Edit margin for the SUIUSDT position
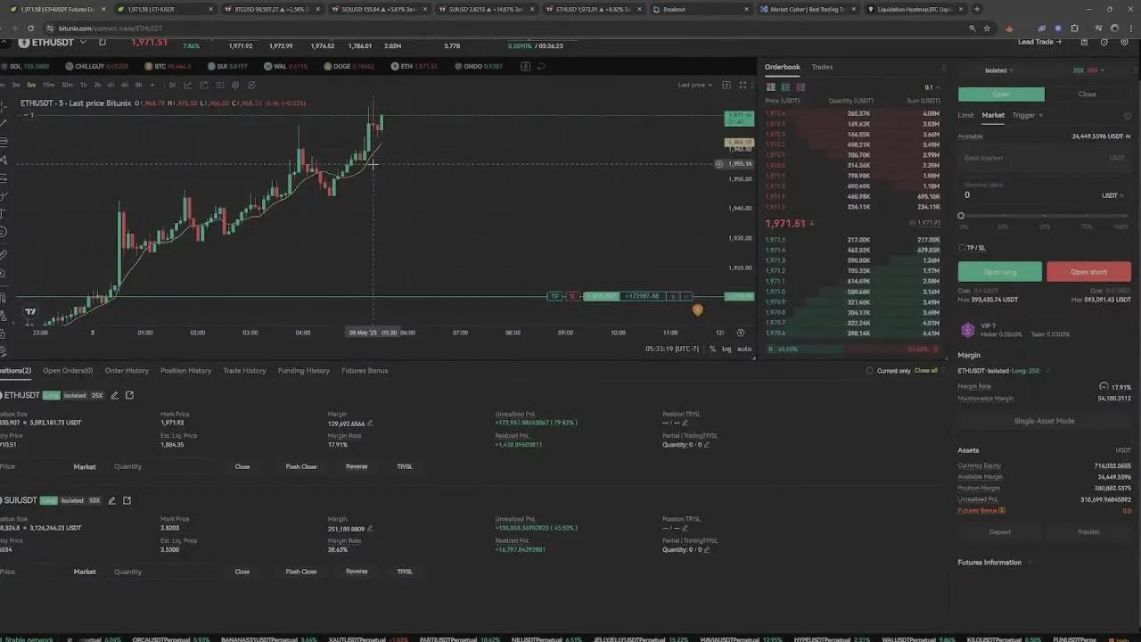The image size is (1141, 642). tap(370, 529)
